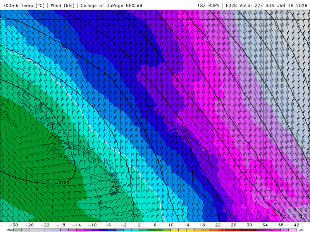
Task: Select the -14 colorbar value
Action: pos(76,225)
